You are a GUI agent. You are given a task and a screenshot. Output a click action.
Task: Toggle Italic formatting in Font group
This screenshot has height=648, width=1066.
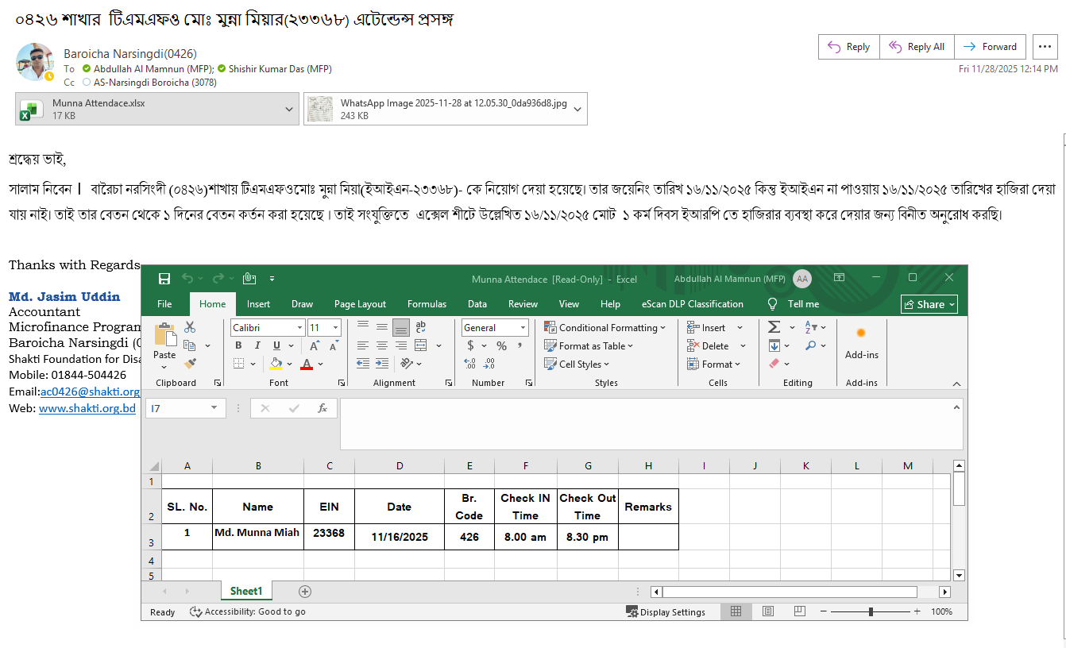257,346
